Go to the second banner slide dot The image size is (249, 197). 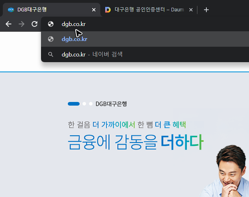tap(84, 104)
